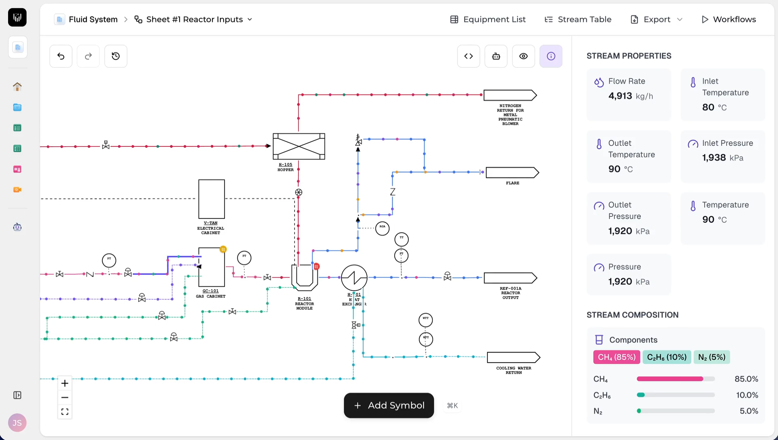The image size is (778, 440).
Task: Click the redo arrow button
Action: click(88, 56)
